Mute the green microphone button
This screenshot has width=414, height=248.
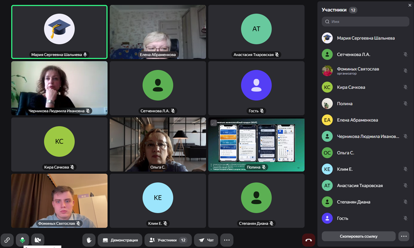23,240
